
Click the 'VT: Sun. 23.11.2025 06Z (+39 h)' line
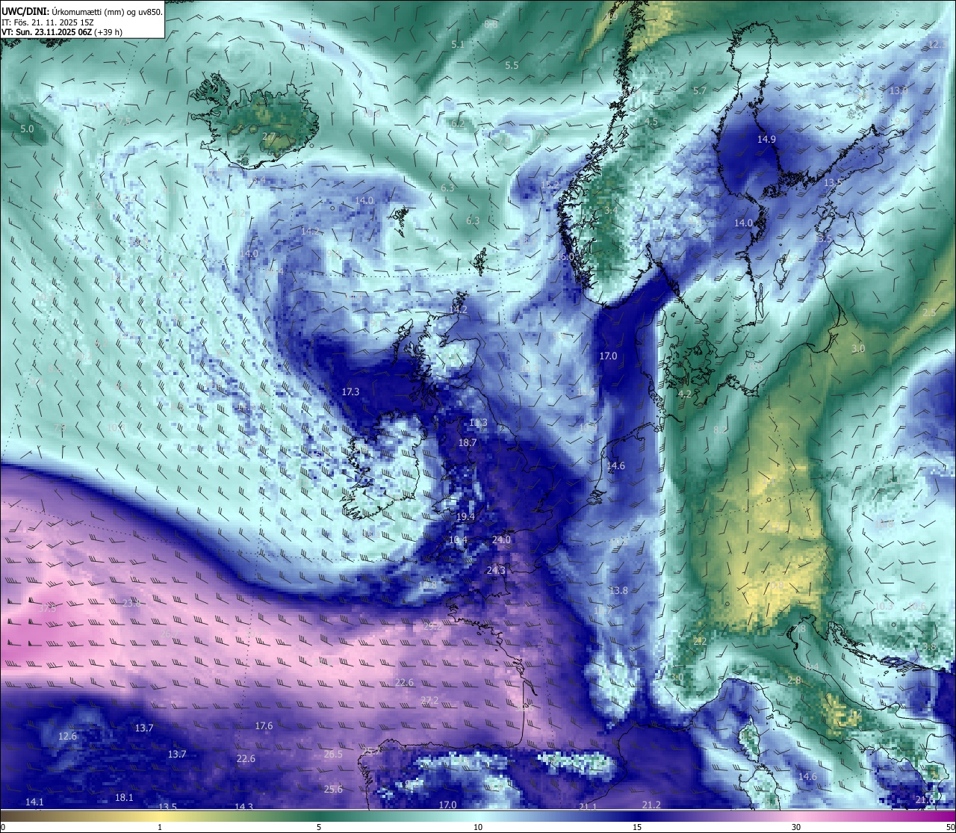pos(62,32)
